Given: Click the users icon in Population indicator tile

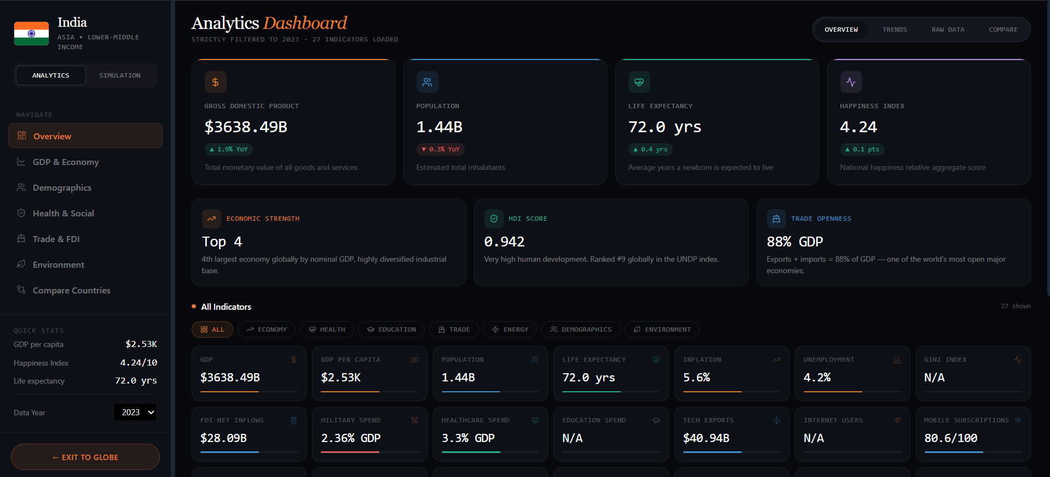Looking at the screenshot, I should [535, 360].
